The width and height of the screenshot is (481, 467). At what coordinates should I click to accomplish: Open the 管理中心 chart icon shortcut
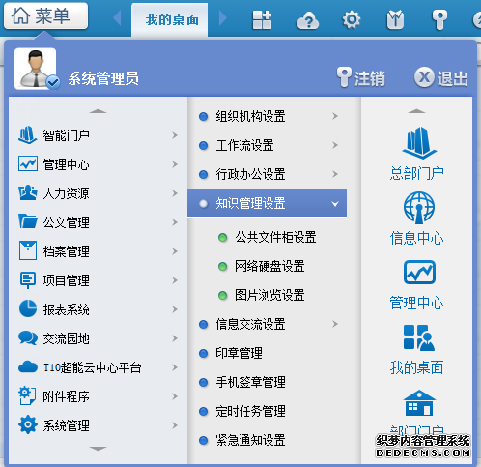pyautogui.click(x=419, y=273)
